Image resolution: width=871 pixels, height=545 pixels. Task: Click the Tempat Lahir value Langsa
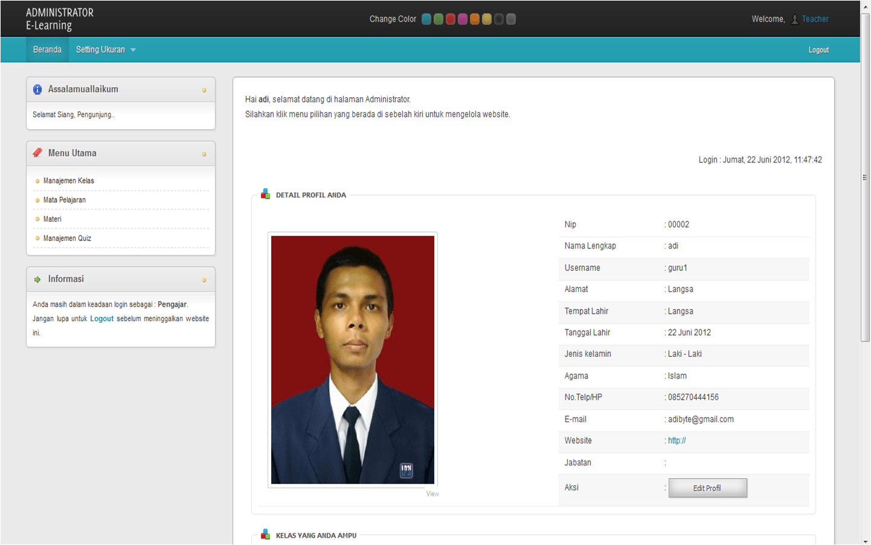681,311
